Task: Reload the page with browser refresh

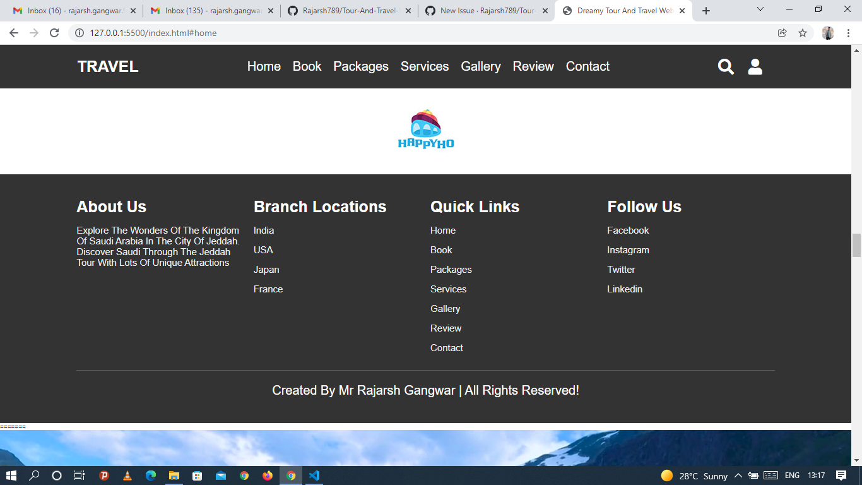Action: (54, 33)
